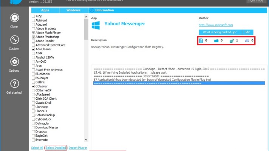
Task: Select BS.Player entry
Action: coord(42,78)
